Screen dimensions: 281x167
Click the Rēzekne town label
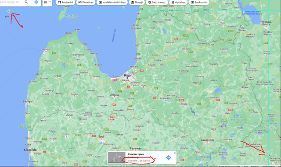click(x=233, y=103)
